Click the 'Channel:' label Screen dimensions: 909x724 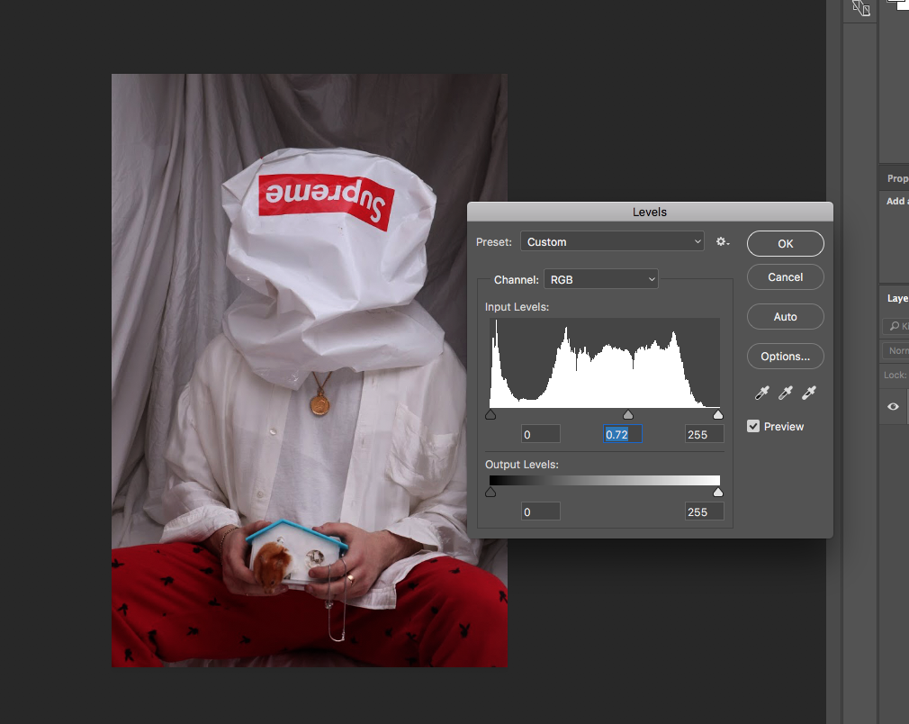pos(516,280)
